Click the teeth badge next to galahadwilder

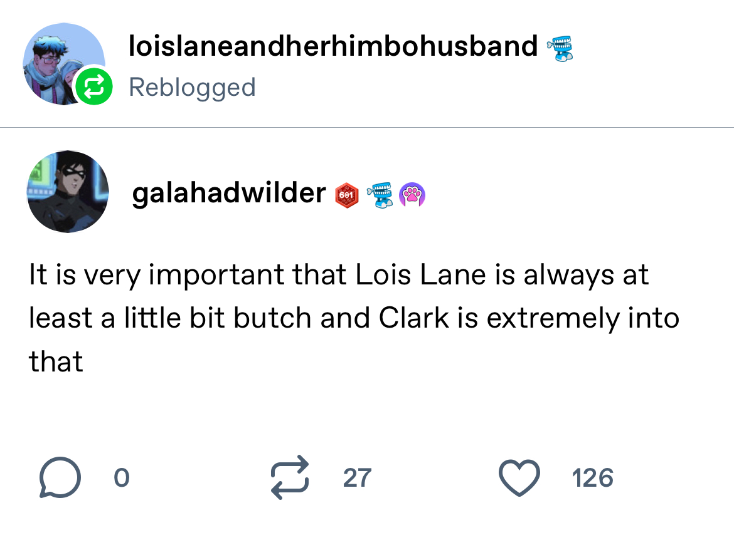pyautogui.click(x=380, y=195)
